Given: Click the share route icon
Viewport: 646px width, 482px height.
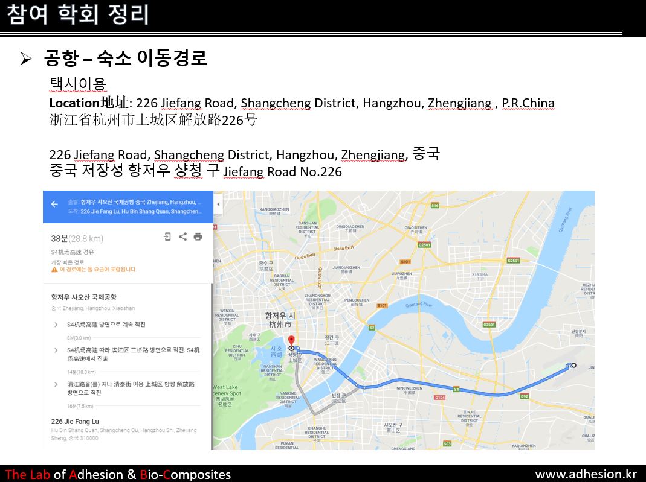Looking at the screenshot, I should coord(182,236).
